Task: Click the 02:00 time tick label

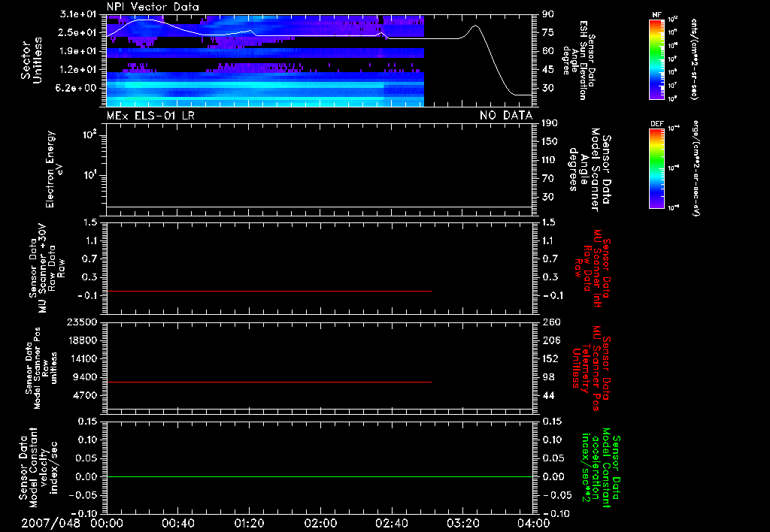Action: click(320, 523)
